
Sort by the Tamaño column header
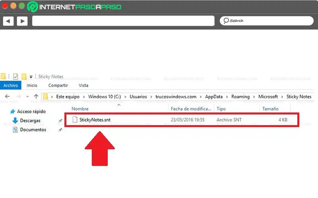click(270, 109)
